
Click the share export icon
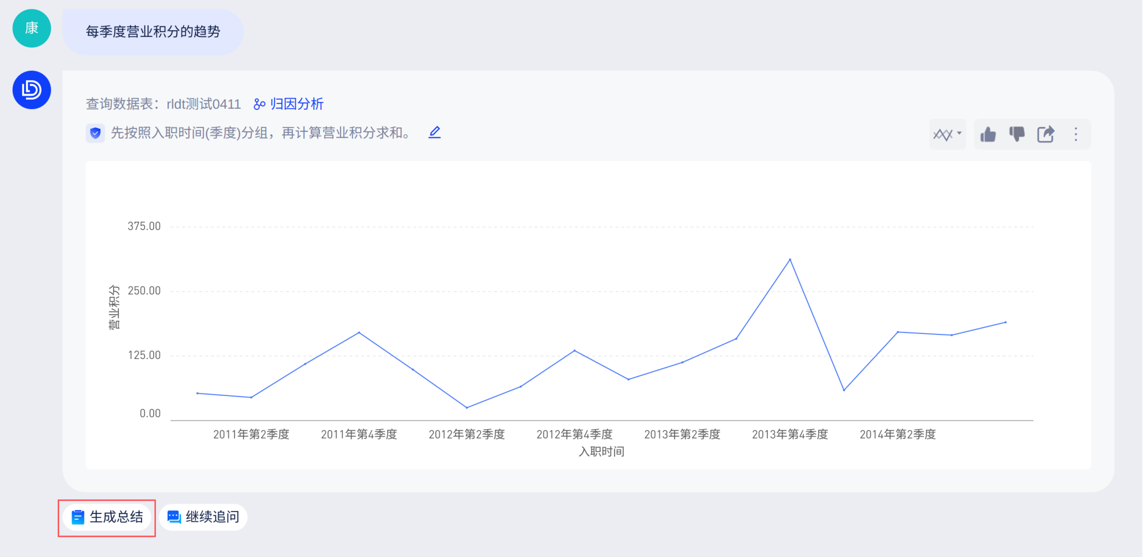tap(1045, 134)
